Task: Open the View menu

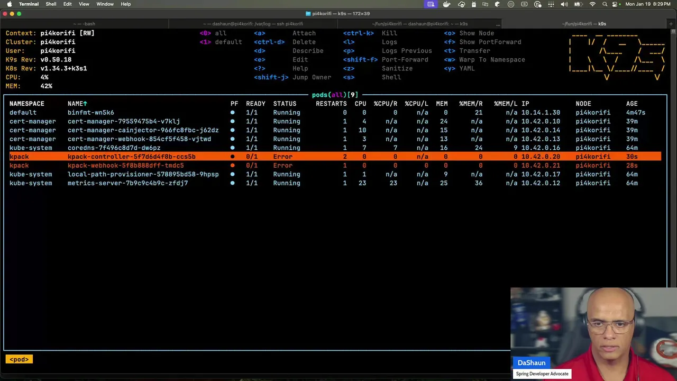Action: pyautogui.click(x=84, y=4)
